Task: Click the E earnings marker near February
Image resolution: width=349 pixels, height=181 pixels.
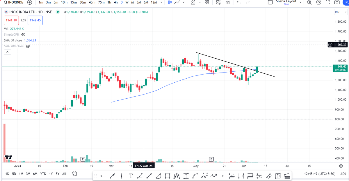Action: coord(83,159)
